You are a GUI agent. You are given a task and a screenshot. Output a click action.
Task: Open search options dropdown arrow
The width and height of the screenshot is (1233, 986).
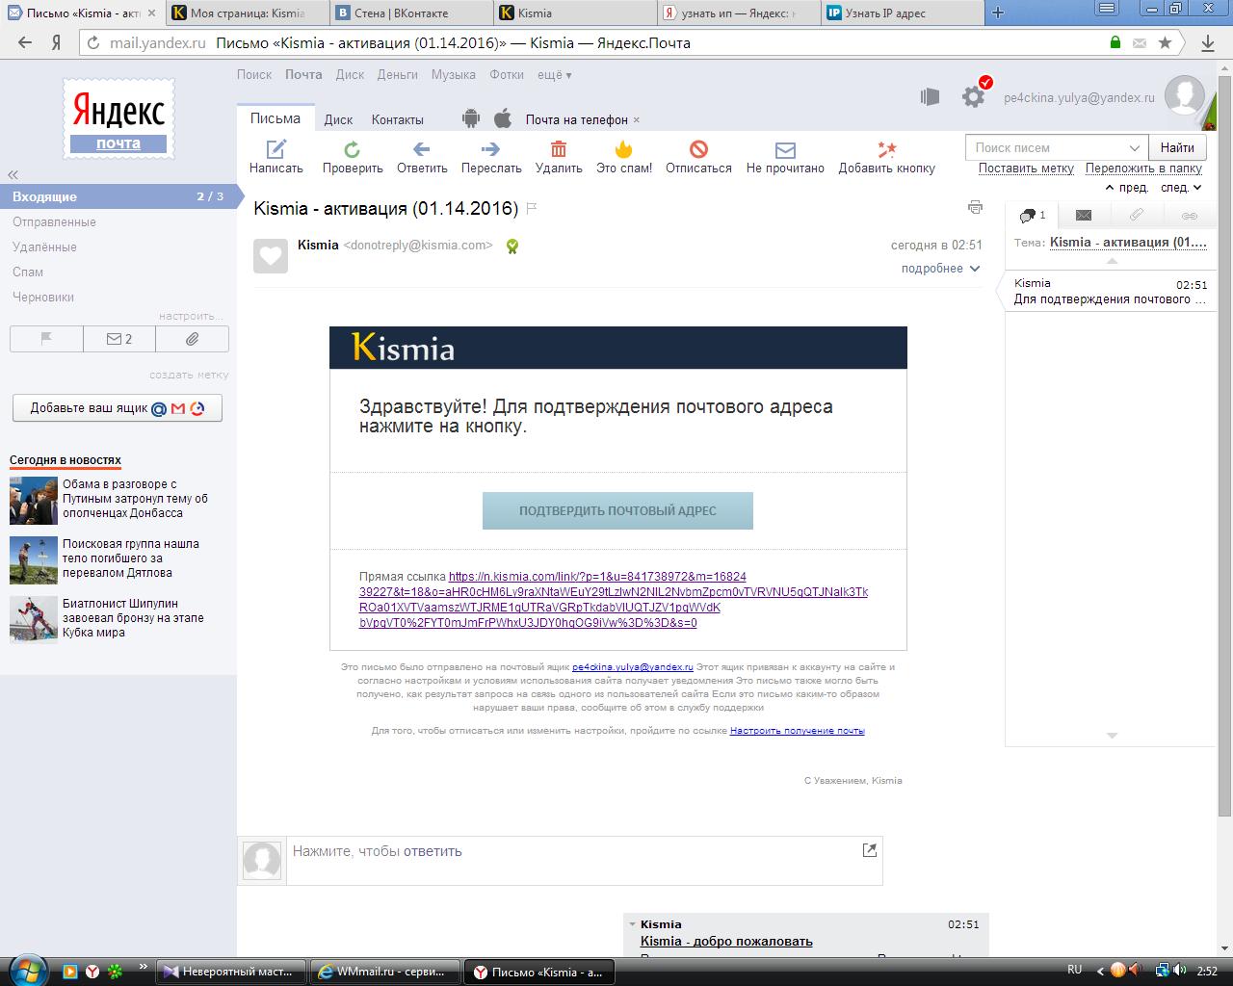coord(1135,147)
